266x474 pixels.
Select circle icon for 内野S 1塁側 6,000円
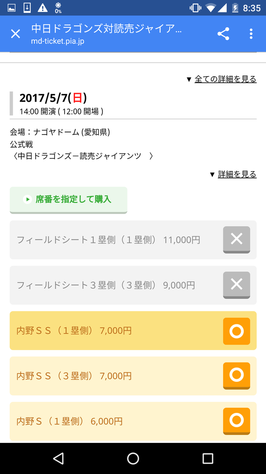point(237,421)
